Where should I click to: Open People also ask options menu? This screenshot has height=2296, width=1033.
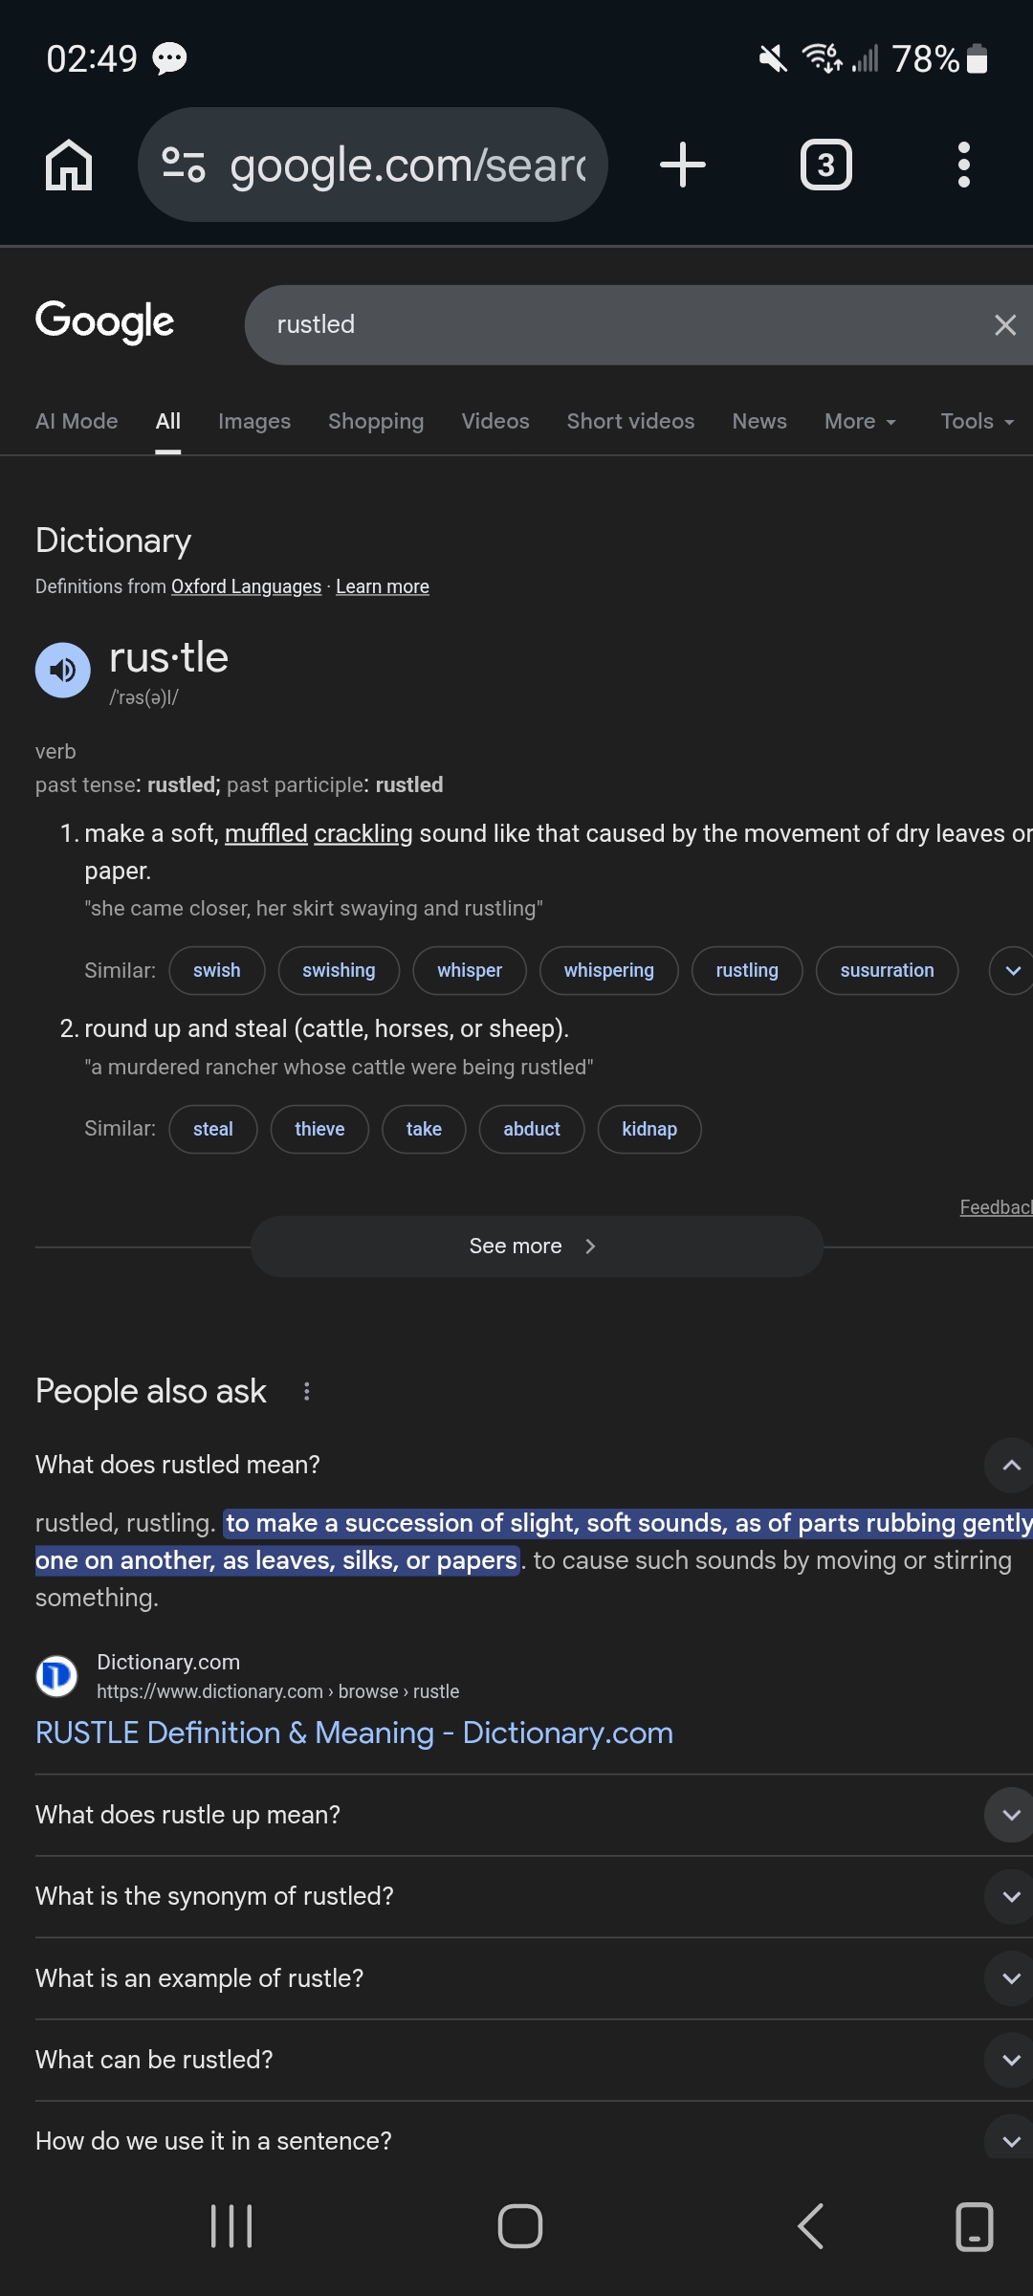click(306, 1391)
